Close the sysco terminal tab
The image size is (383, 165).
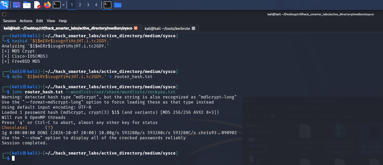(x=136, y=28)
